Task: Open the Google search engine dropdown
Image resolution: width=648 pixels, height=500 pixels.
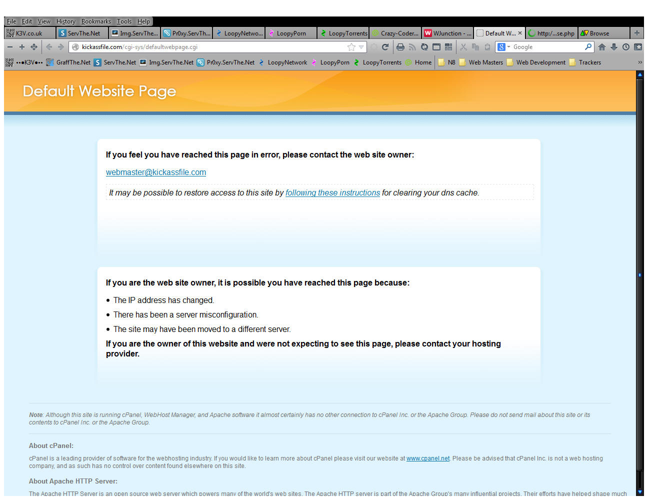Action: click(503, 47)
